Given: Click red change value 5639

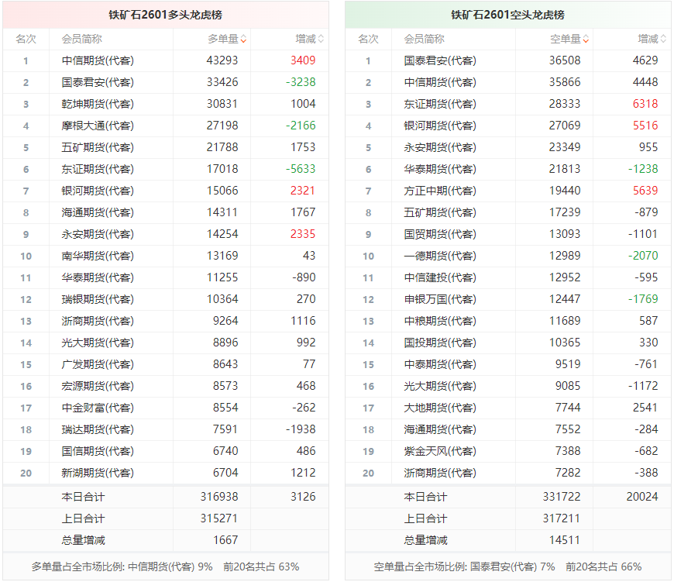Looking at the screenshot, I should [645, 191].
